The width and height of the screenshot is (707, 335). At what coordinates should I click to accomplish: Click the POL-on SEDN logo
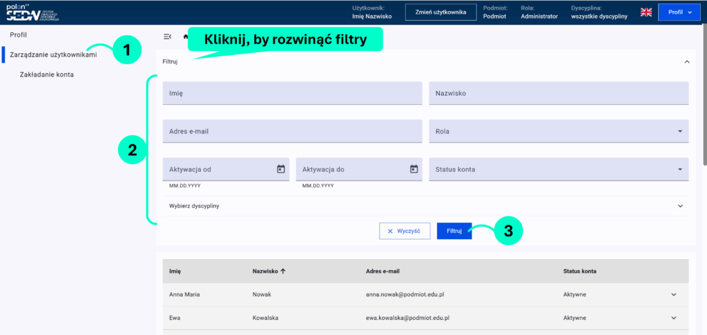(x=33, y=12)
